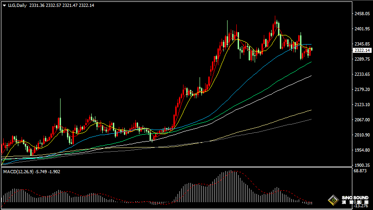The height and width of the screenshot is (210, 373).
Task: Click the 2458.05 price axis label
Action: [362, 14]
